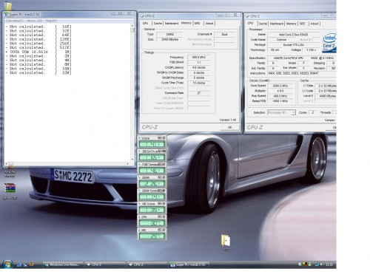This screenshot has width=370, height=277.
Task: Click Super PI vertical scrollbar up arrow
Action: [132, 26]
